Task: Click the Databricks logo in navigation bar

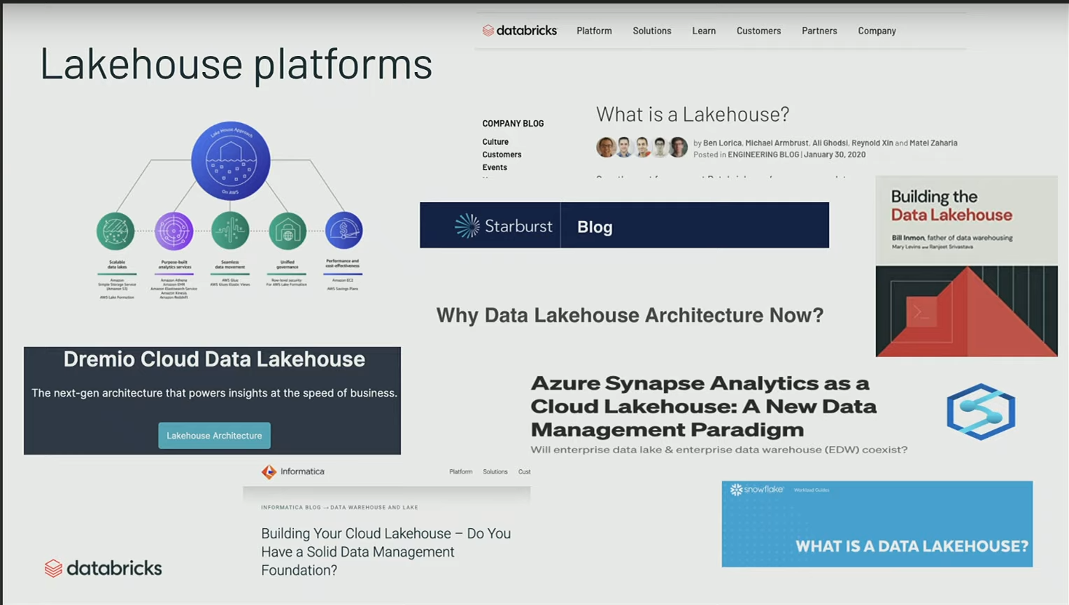Action: [x=520, y=31]
